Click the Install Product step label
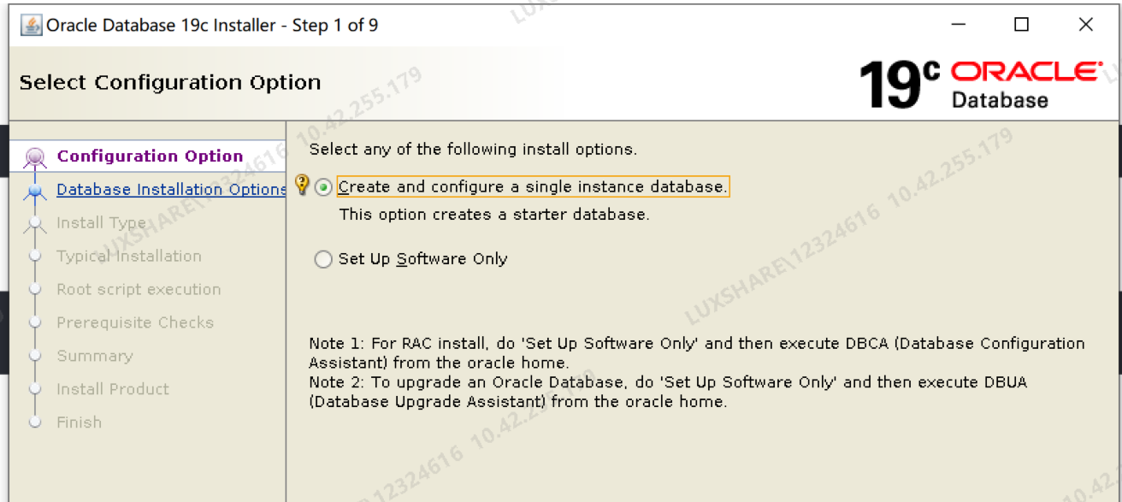Screen dimensions: 1122x502 tap(112, 388)
